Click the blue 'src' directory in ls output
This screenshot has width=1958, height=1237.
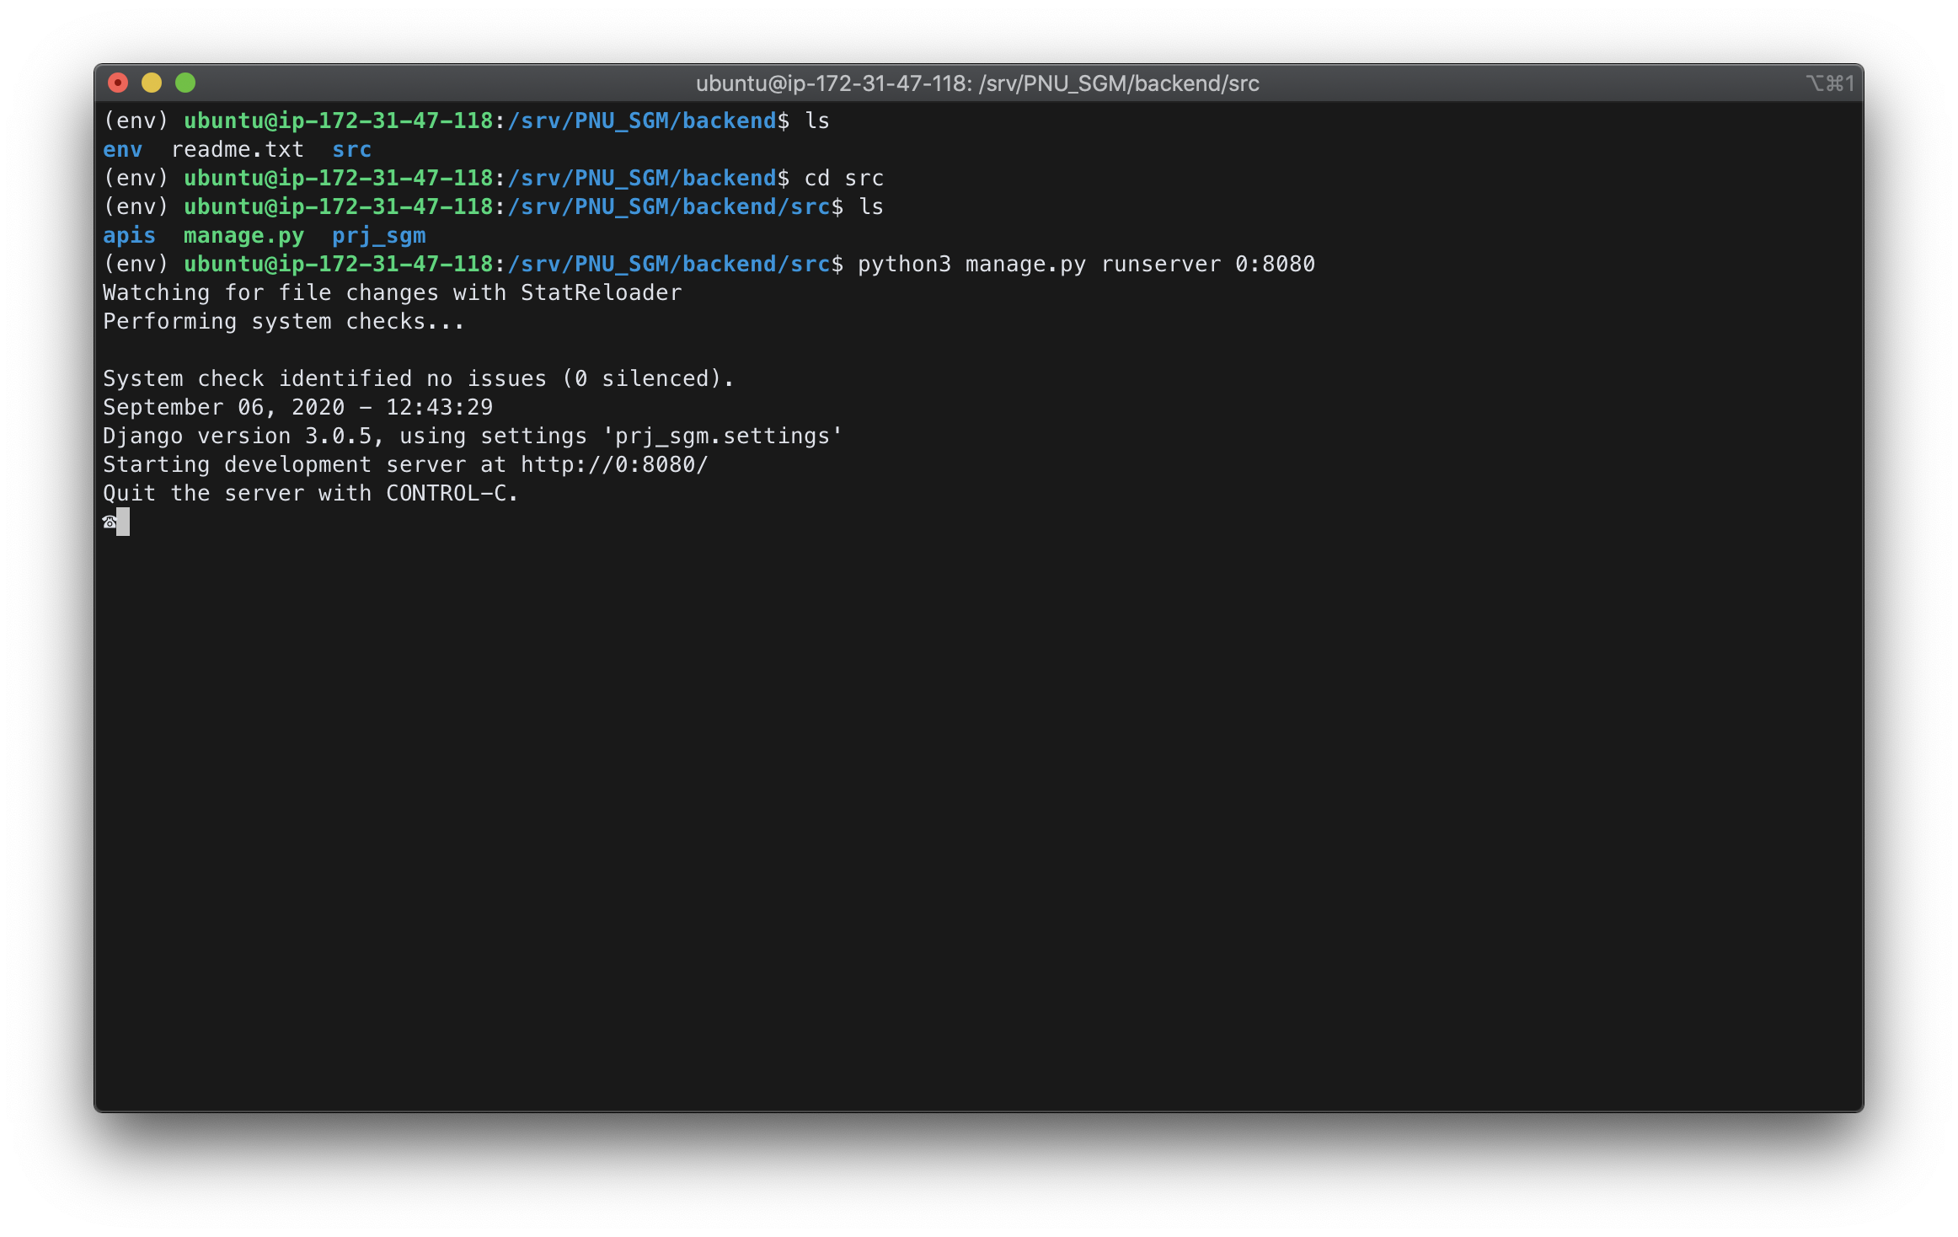click(x=352, y=149)
